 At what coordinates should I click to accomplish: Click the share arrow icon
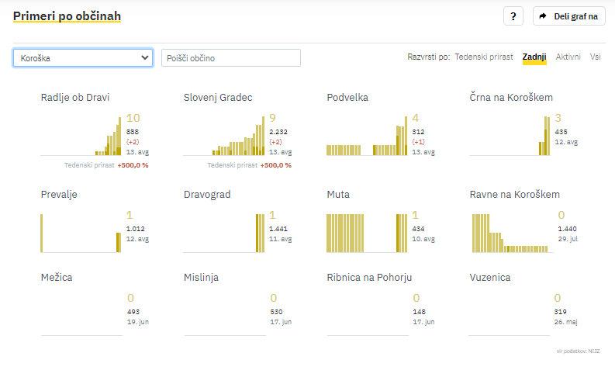(x=543, y=16)
